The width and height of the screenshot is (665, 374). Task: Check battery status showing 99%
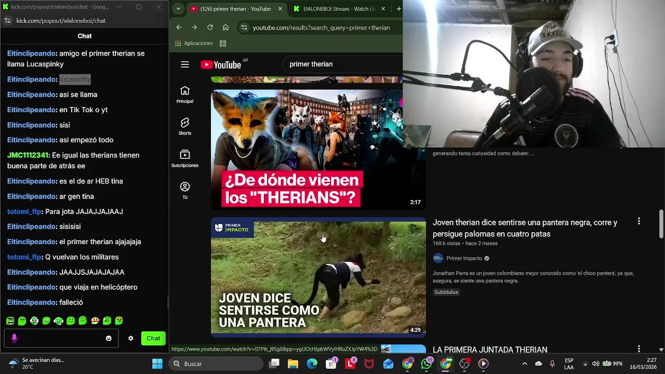(x=613, y=364)
